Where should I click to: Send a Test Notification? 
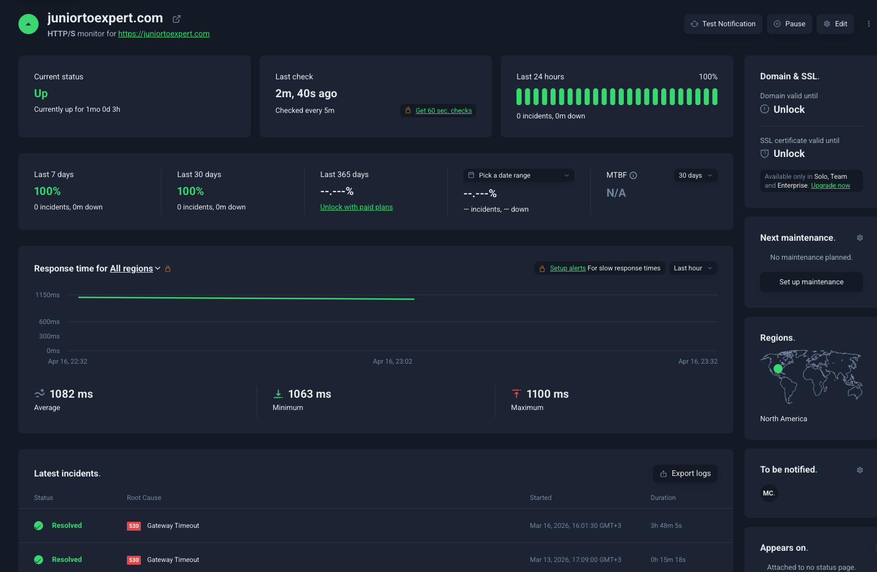[723, 24]
